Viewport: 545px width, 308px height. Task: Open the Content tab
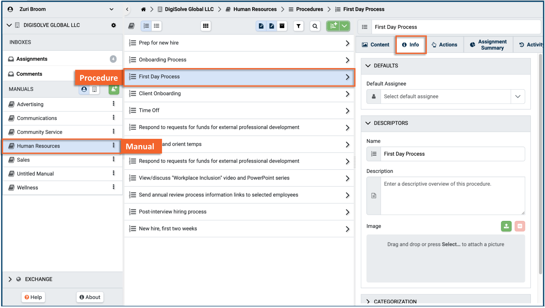(x=375, y=45)
